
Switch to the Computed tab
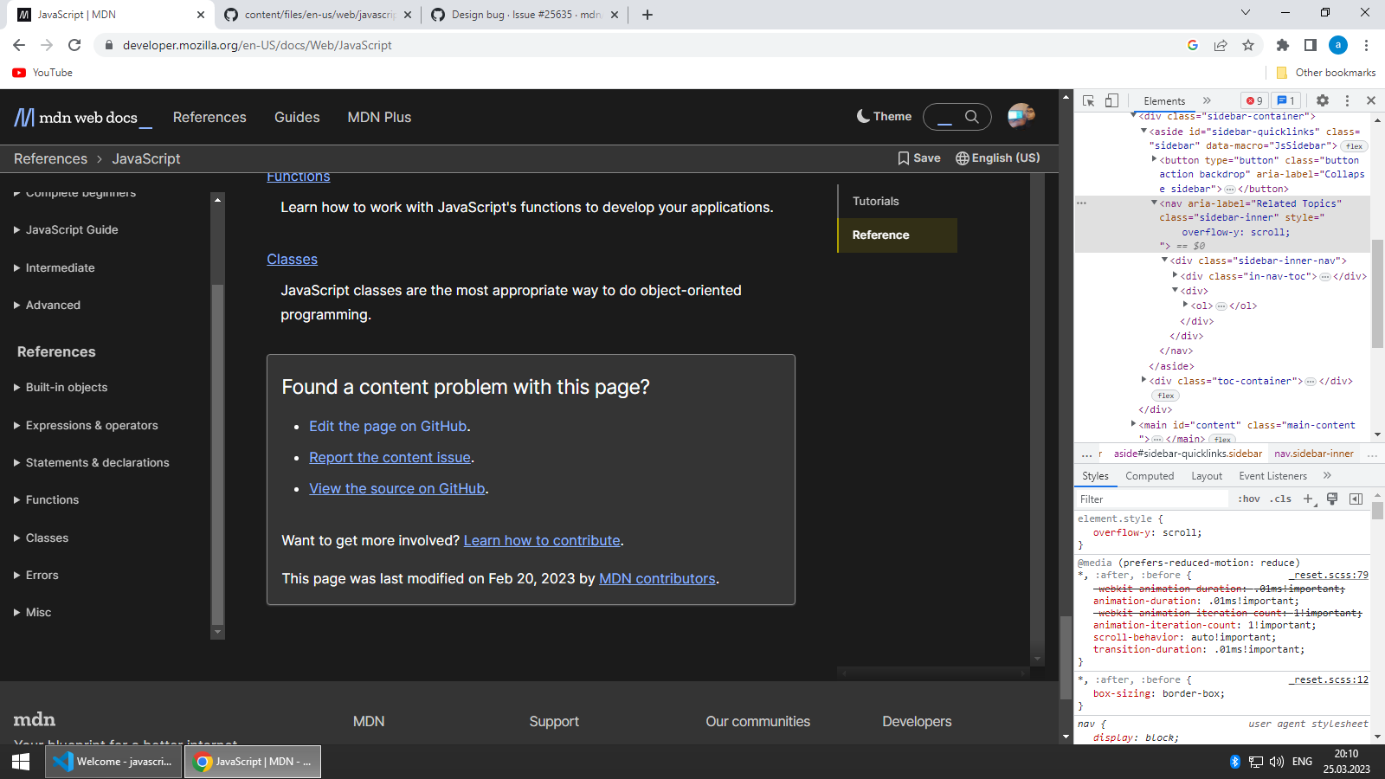[x=1150, y=475]
